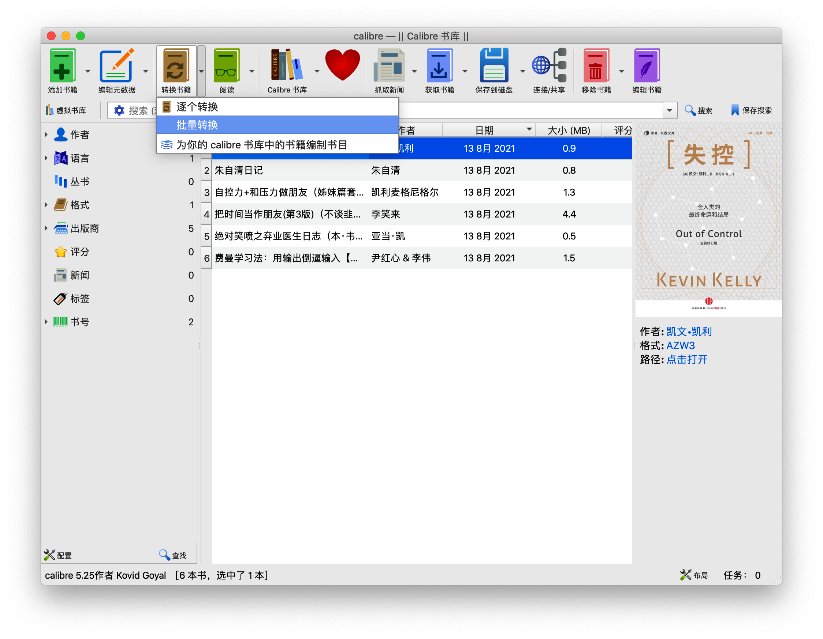Image resolution: width=823 pixels, height=639 pixels.
Task: Select the 丛书 series category
Action: [x=79, y=181]
